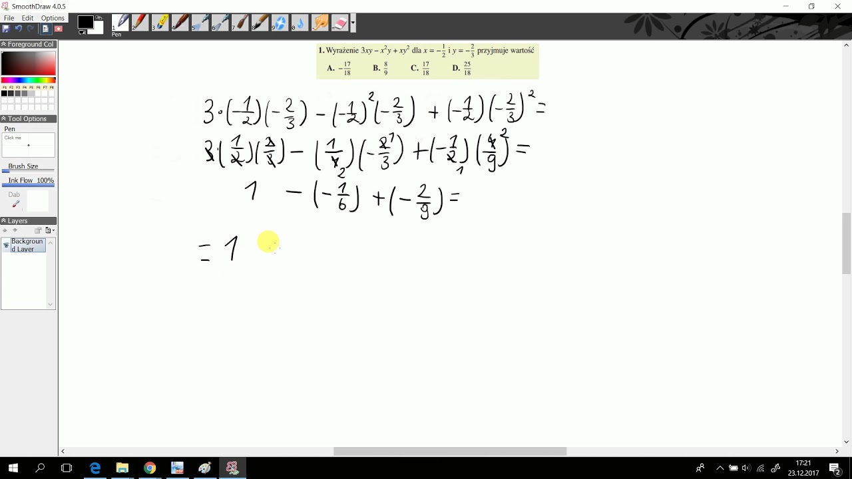
Task: Select the airbrush tool (slot 5)
Action: pyautogui.click(x=200, y=23)
